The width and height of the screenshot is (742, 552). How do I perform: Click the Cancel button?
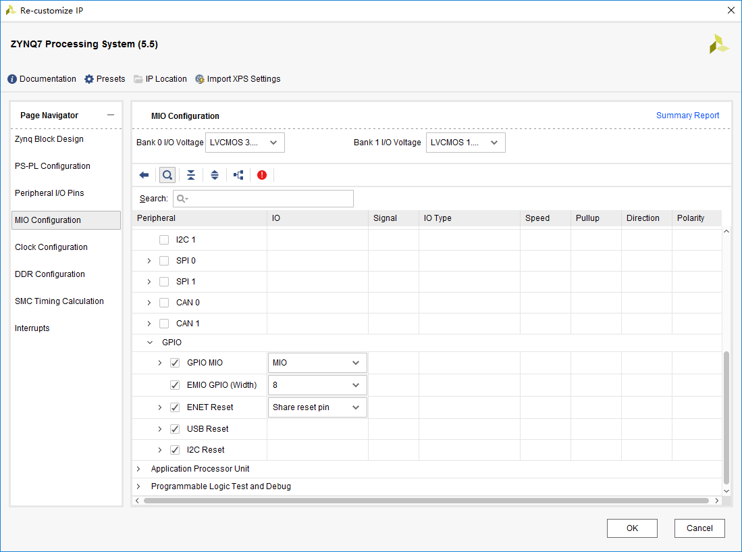tap(699, 528)
